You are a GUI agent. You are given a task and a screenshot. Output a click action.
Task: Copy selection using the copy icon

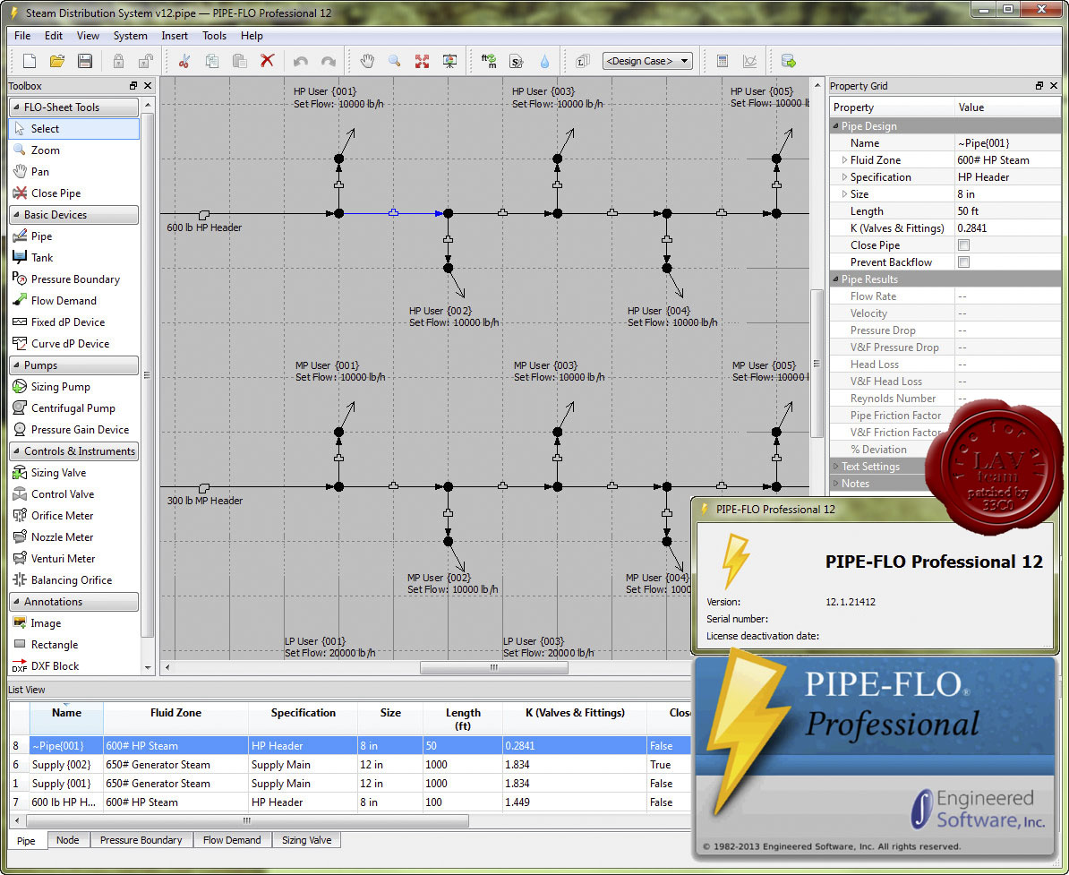pyautogui.click(x=212, y=62)
